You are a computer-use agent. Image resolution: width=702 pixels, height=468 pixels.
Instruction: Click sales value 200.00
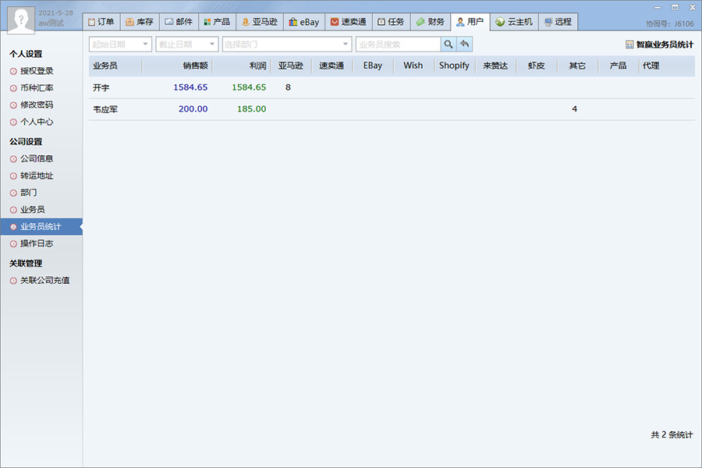[193, 109]
